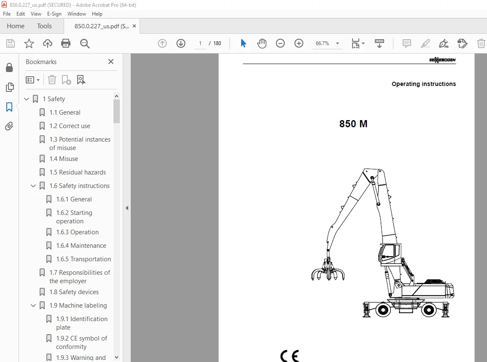Open 1.7 Responsibilities of the employer
Image resolution: width=487 pixels, height=362 pixels.
pos(80,276)
